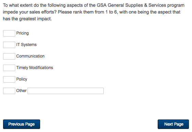Click the Timely Modifications rank box
This screenshot has height=132, width=192.
pyautogui.click(x=9, y=68)
